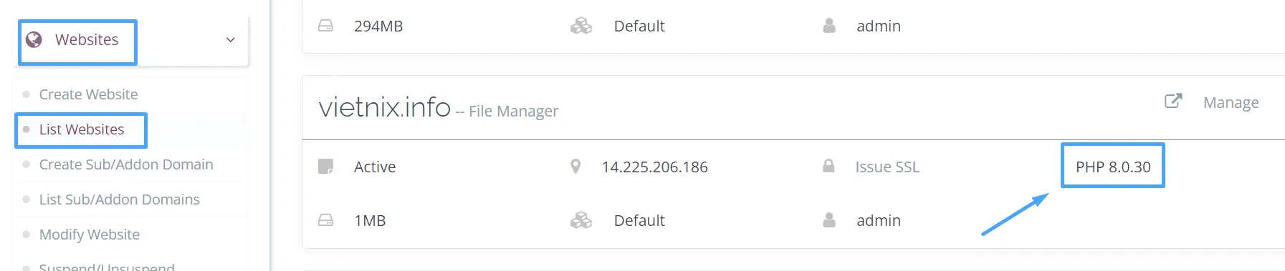Screen dimensions: 1285x271
Task: Open the File Manager link
Action: (513, 112)
